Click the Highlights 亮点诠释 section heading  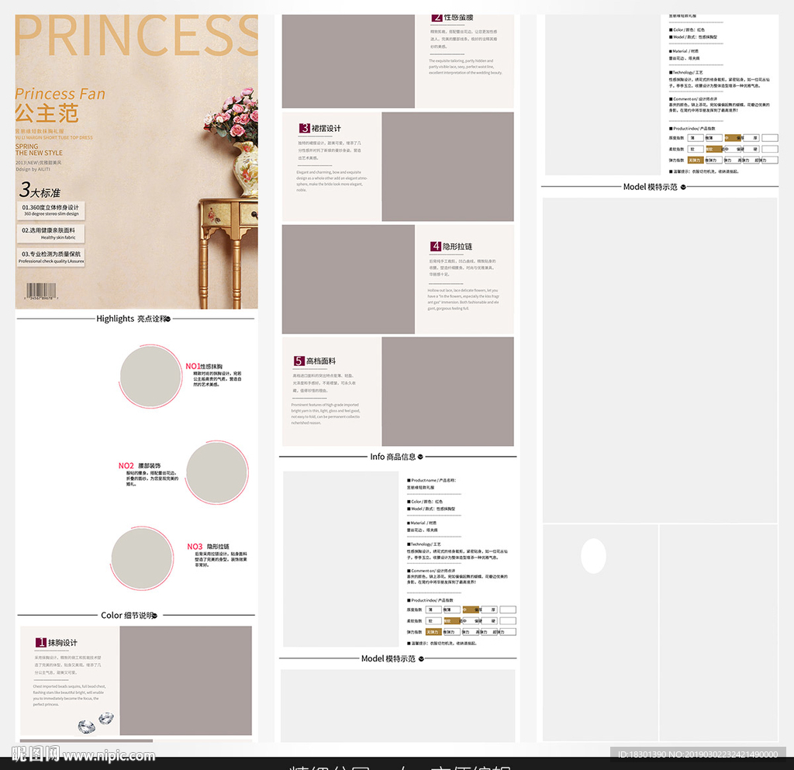click(x=132, y=319)
